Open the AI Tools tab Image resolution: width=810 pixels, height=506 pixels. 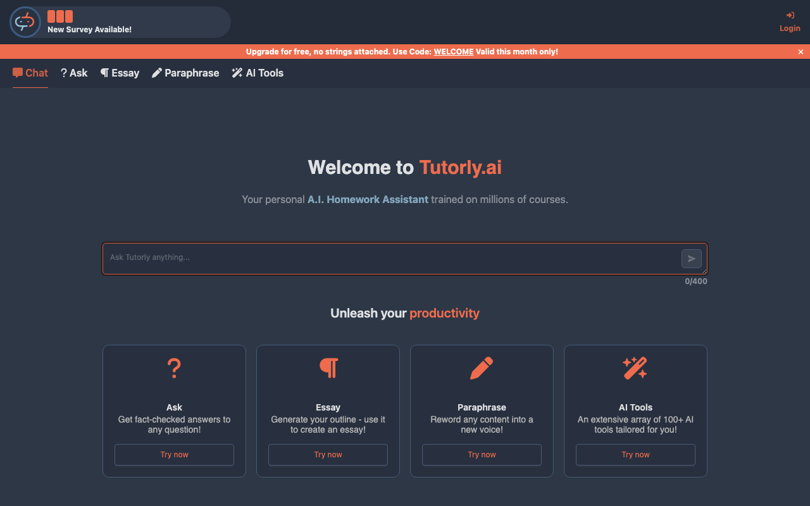tap(258, 73)
